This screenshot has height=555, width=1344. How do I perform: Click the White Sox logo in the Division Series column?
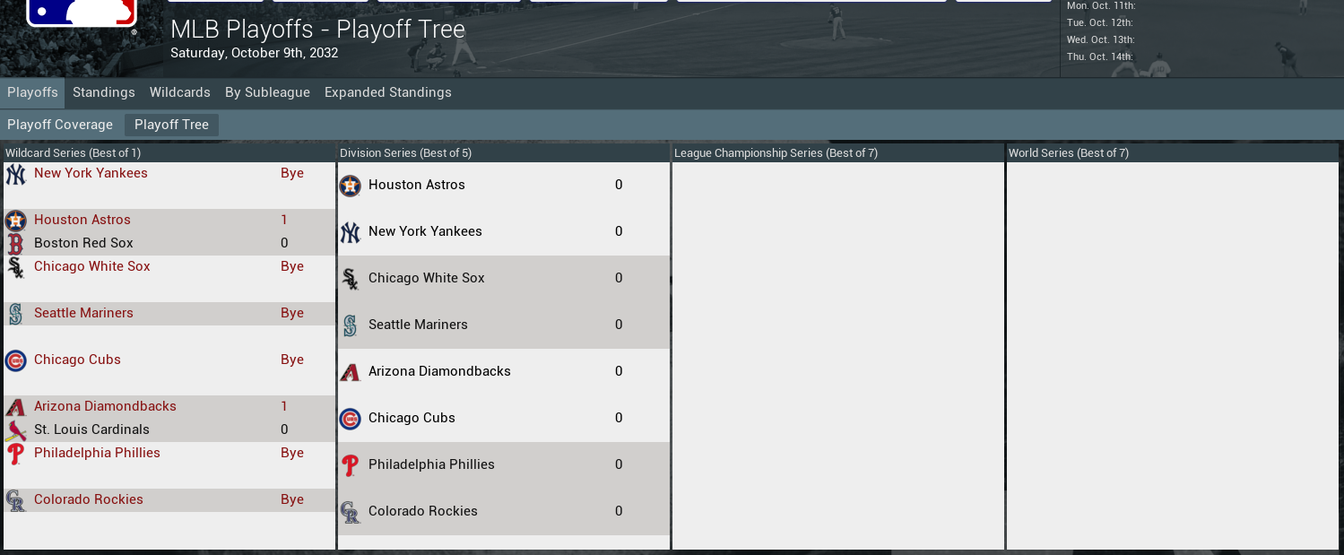point(350,279)
